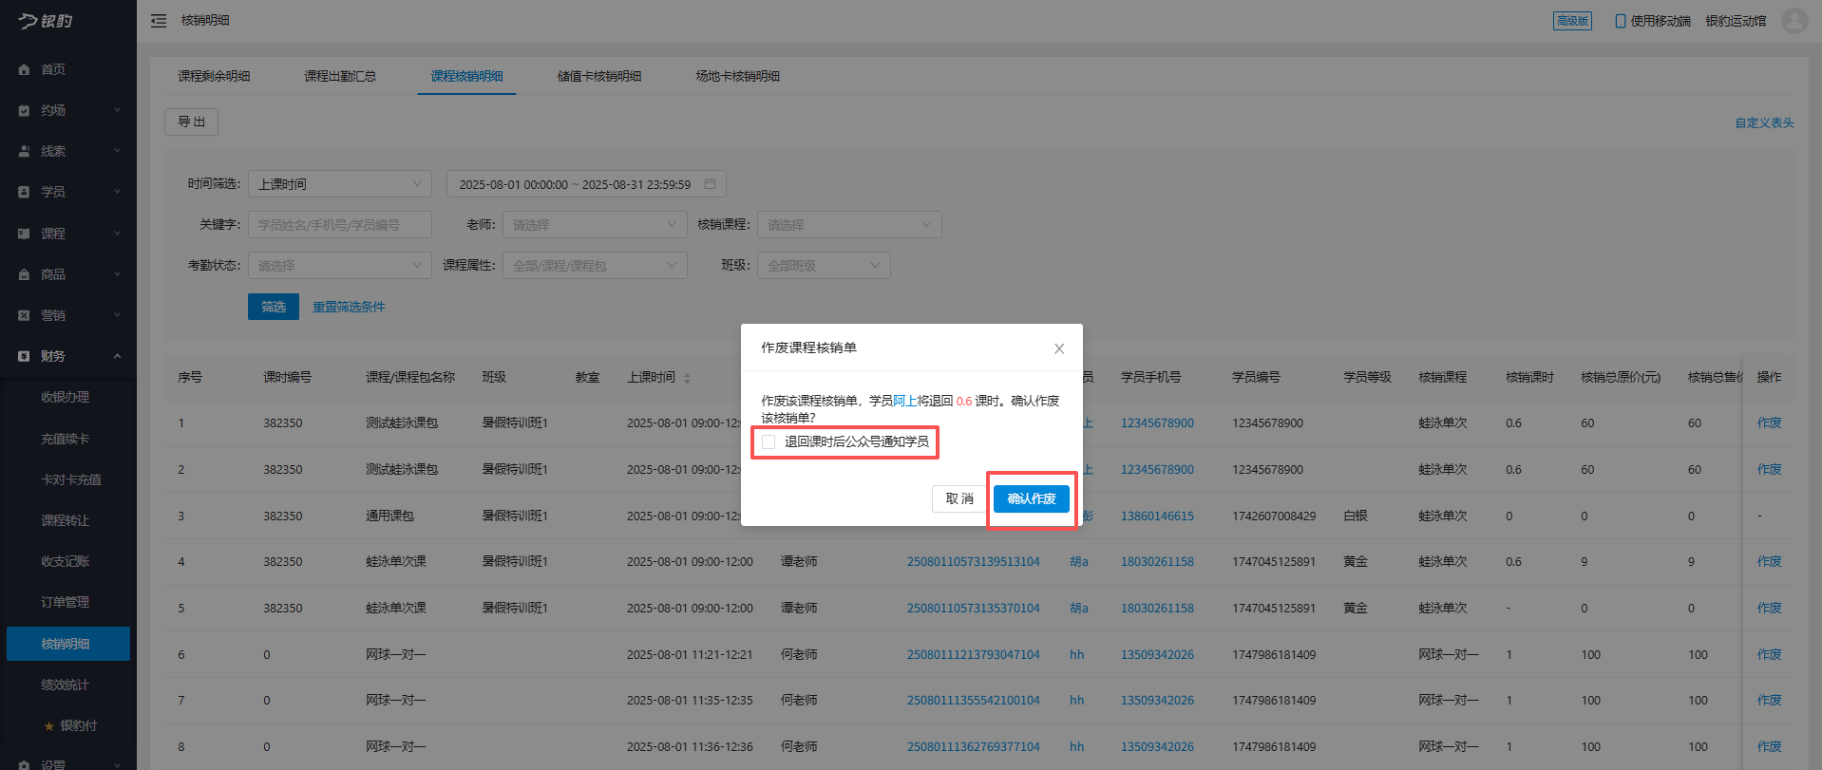Click student name hh in row 7
Screen dimensions: 1822x770
1076,701
